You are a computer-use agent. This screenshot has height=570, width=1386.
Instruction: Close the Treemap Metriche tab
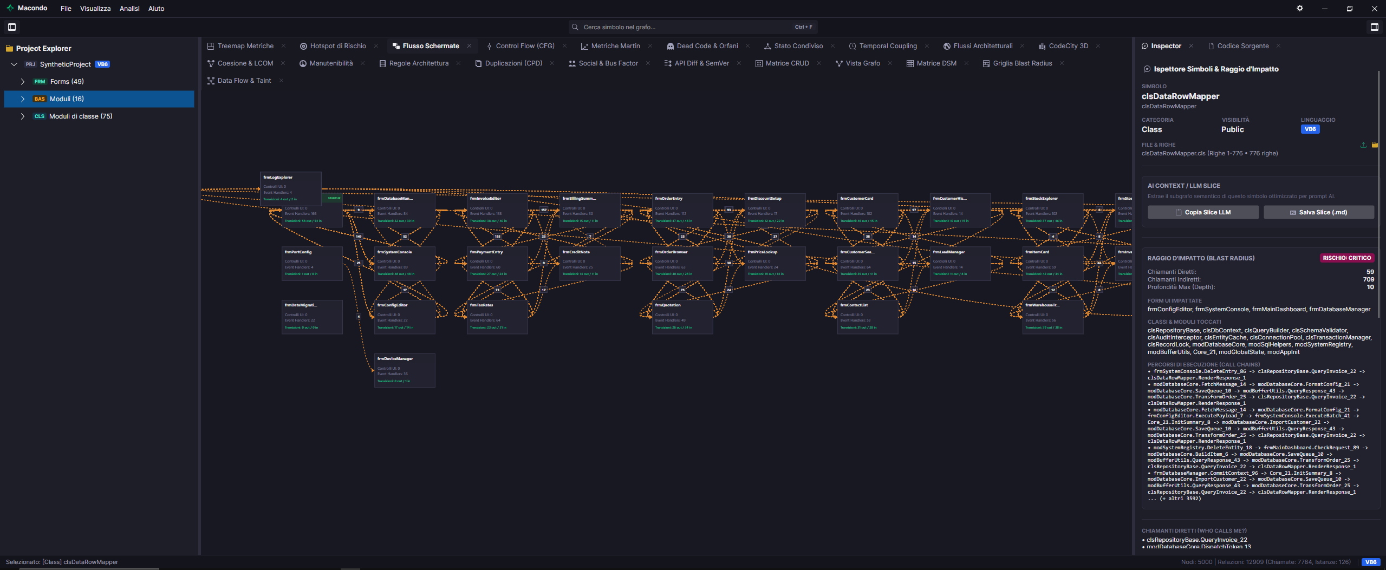click(283, 46)
